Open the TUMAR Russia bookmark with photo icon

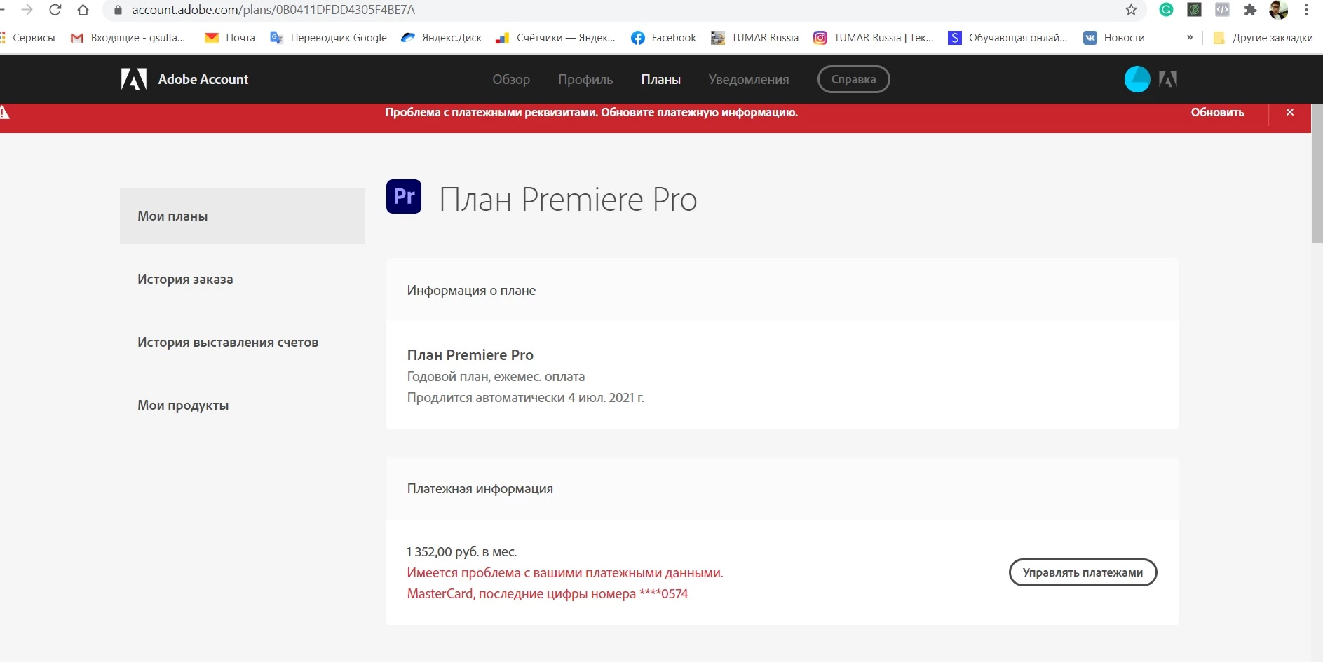click(755, 38)
